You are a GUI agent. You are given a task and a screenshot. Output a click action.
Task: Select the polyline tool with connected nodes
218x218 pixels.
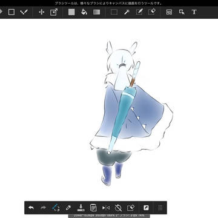[x=24, y=12]
